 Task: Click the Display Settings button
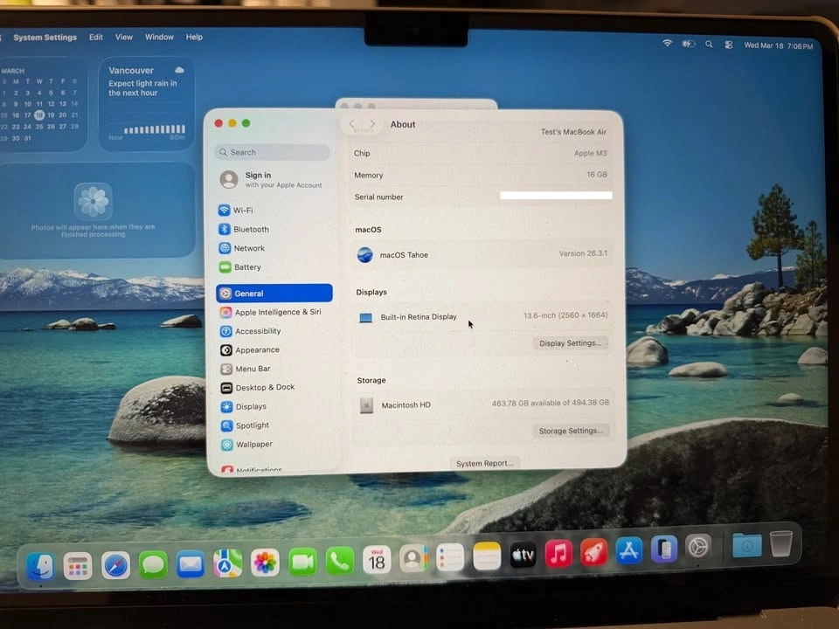click(570, 343)
